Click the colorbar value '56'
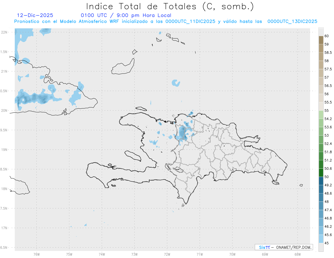Image resolution: width=334 pixels, height=258 pixels. (326, 94)
